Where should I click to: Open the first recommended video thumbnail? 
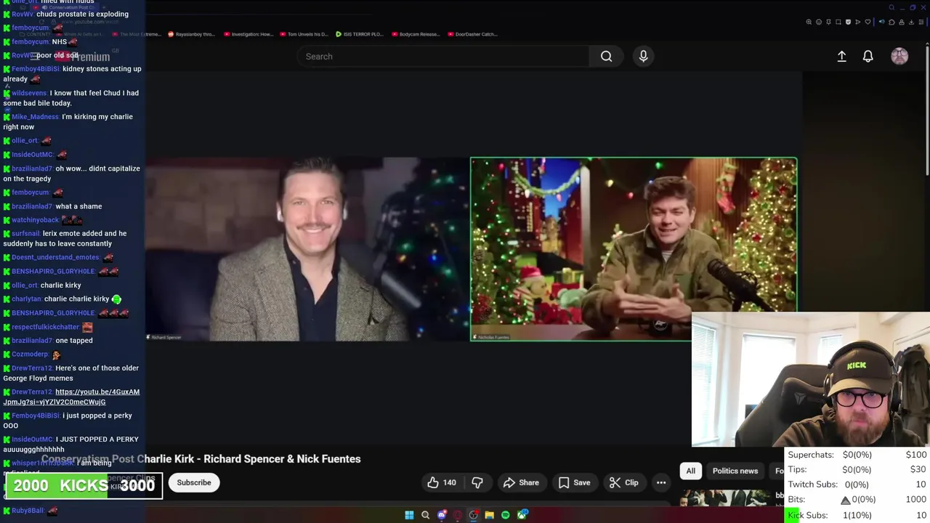point(724,498)
